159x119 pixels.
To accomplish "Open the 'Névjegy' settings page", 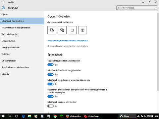I will (x=22, y=74).
